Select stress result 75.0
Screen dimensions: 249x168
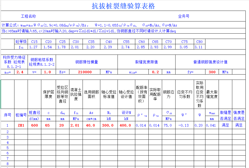(x=168, y=125)
